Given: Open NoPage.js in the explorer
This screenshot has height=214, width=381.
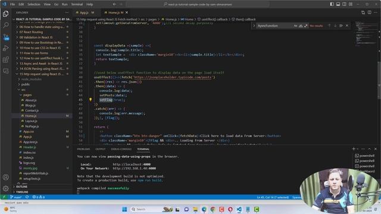Looking at the screenshot, I should (x=42, y=126).
